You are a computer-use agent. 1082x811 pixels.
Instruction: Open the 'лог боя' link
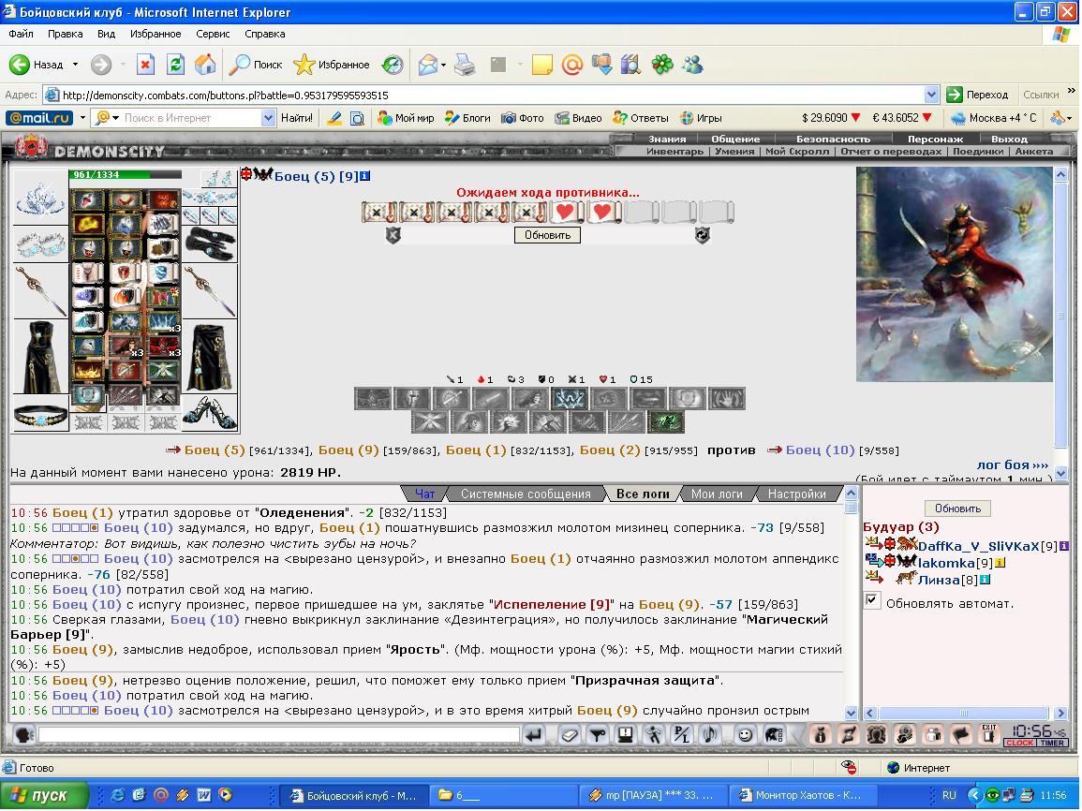(1013, 464)
